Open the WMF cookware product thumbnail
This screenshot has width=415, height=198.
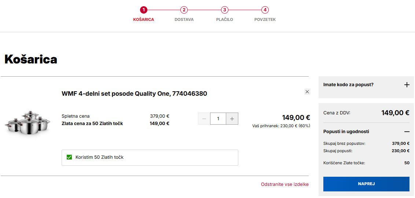pyautogui.click(x=27, y=123)
